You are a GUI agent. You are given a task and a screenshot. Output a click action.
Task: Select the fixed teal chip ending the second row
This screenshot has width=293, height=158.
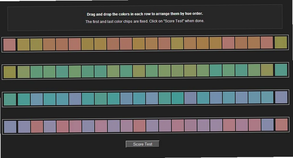pos(281,70)
